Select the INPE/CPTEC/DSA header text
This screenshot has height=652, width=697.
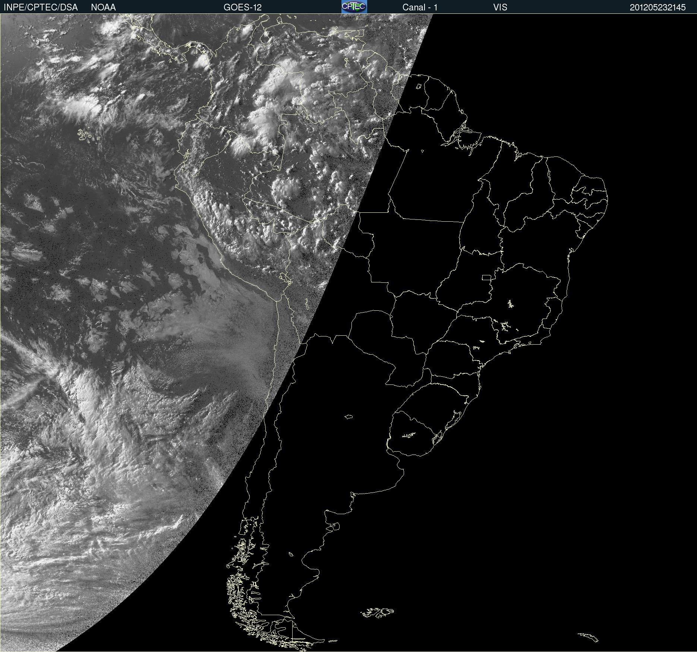(41, 7)
